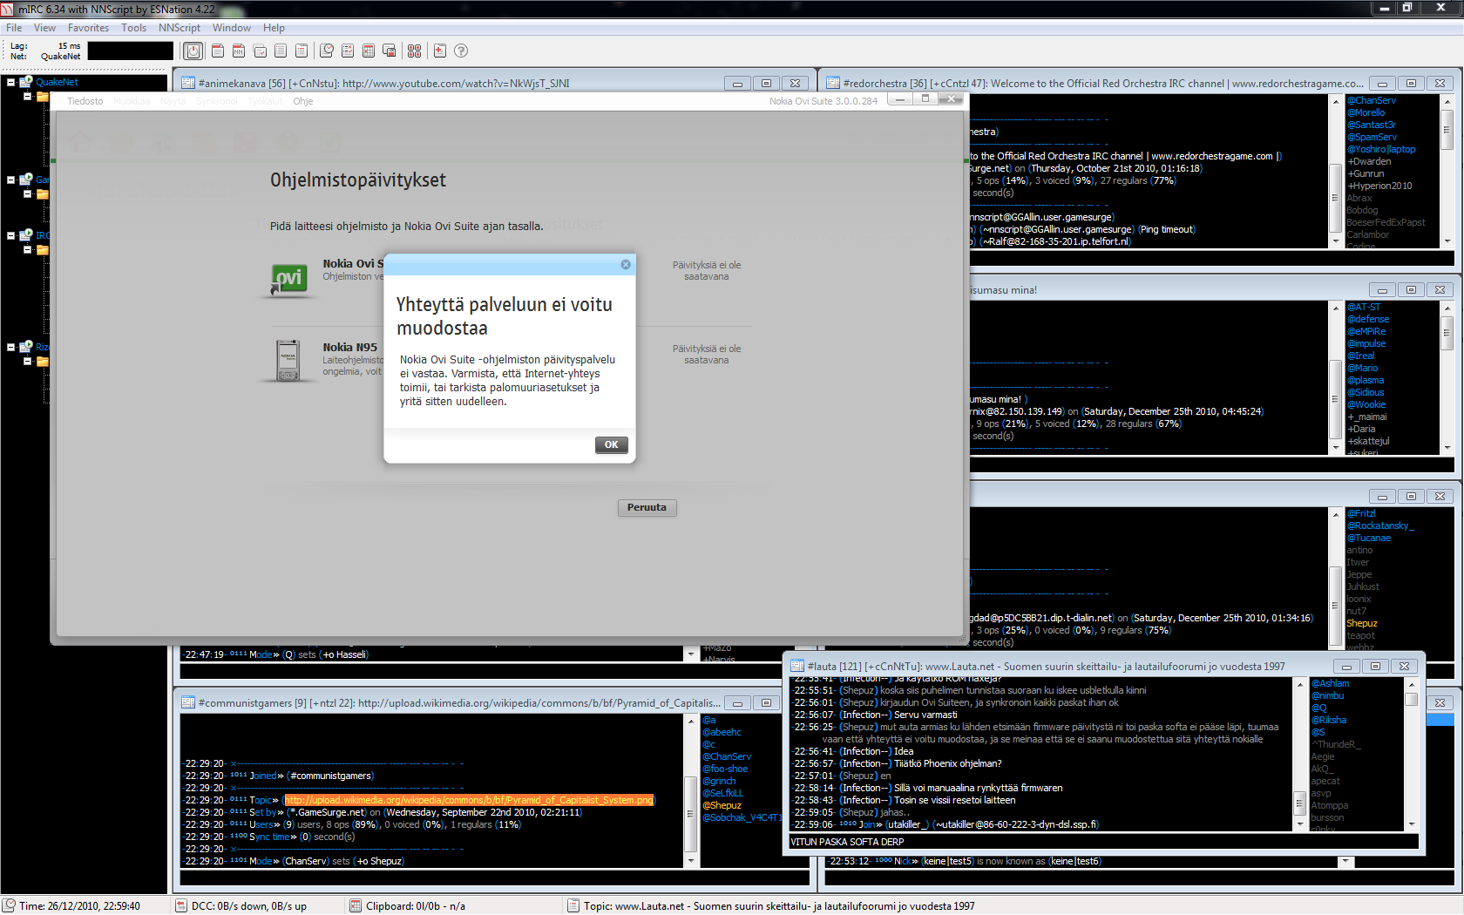The width and height of the screenshot is (1464, 915).
Task: Click the page with clock toolbar icon
Action: 327,51
